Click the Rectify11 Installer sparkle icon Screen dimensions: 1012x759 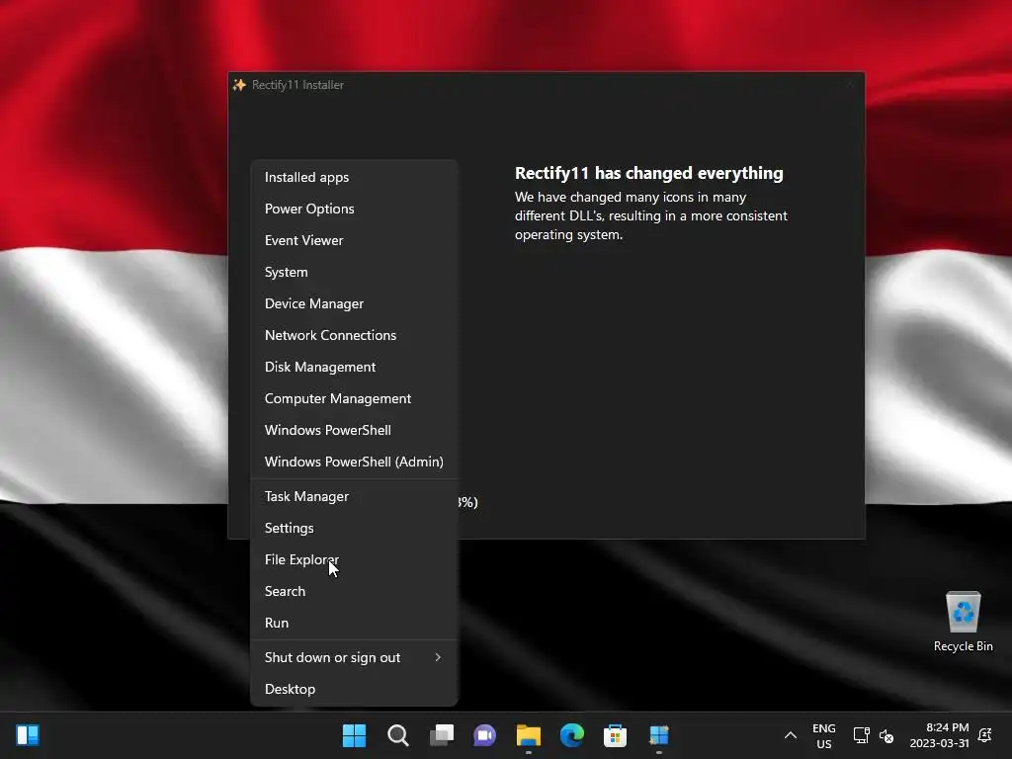click(239, 85)
